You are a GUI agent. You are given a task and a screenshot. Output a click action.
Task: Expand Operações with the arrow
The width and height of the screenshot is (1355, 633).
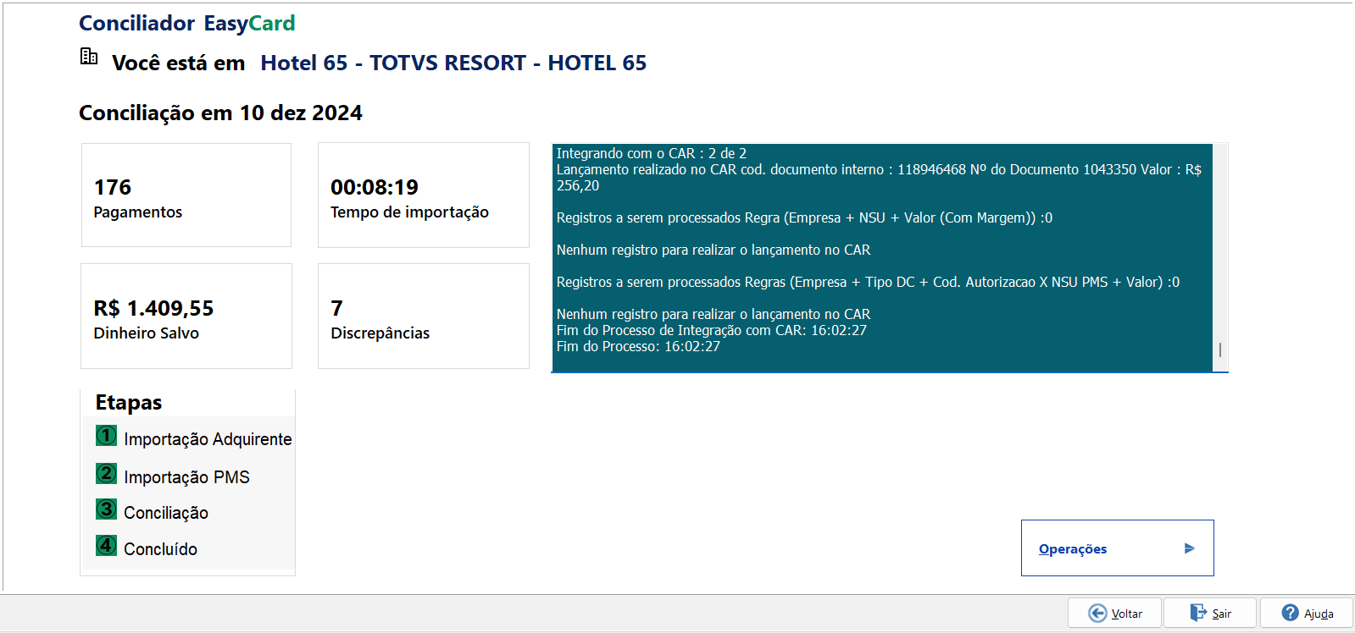pos(1190,548)
